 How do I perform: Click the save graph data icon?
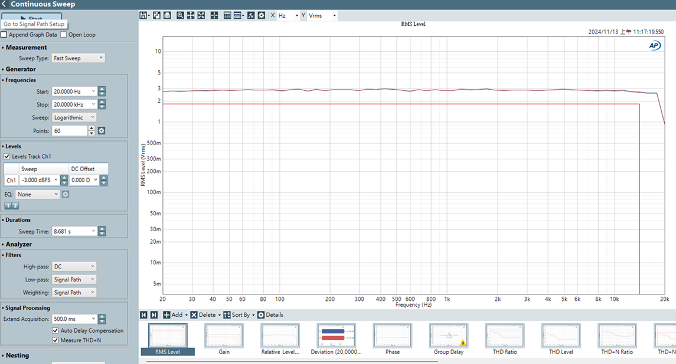(144, 15)
